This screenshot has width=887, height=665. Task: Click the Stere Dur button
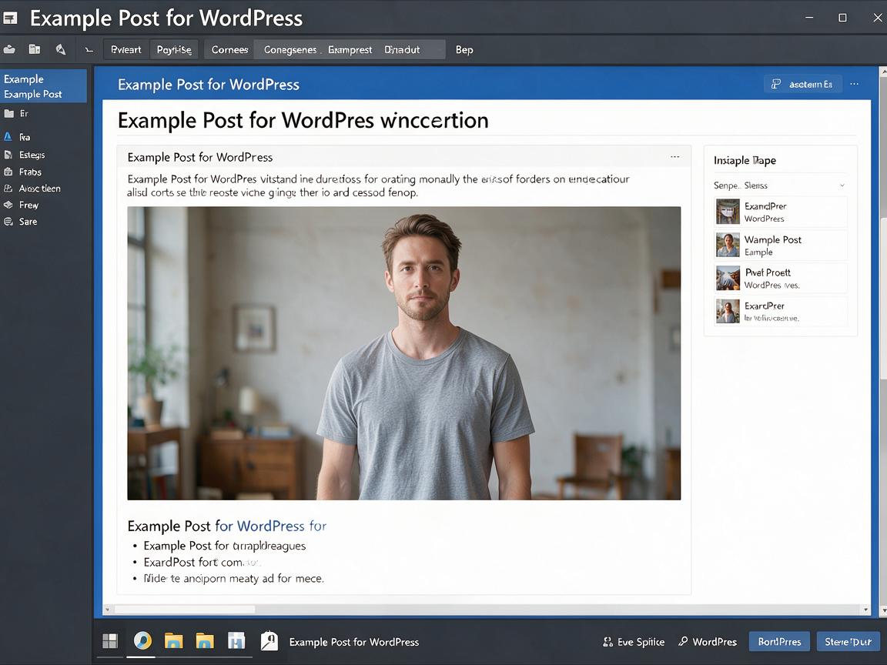coord(848,642)
